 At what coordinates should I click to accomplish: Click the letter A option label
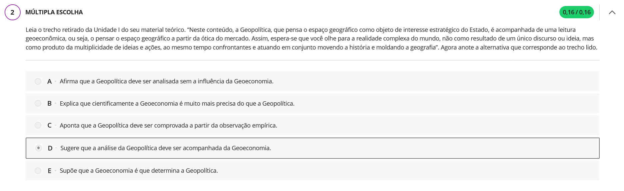point(49,81)
